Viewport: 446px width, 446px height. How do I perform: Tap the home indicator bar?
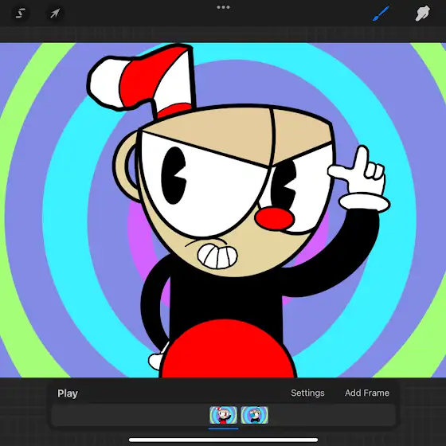(223, 440)
